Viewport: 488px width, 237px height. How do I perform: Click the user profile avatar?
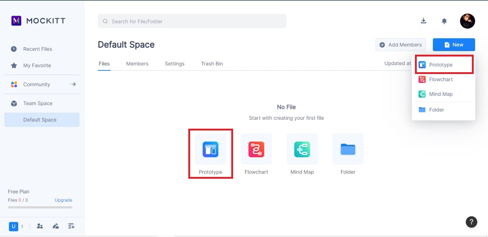(x=467, y=21)
